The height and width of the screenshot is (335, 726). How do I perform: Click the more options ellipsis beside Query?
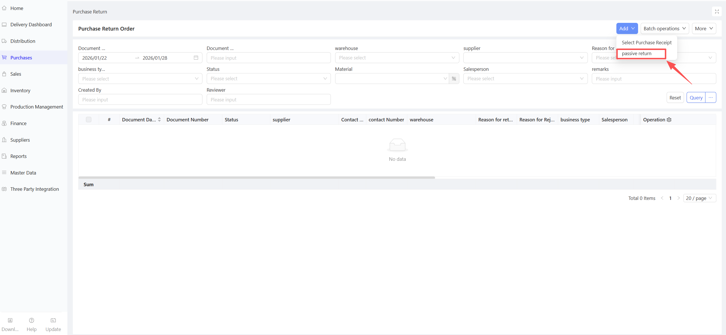(711, 98)
